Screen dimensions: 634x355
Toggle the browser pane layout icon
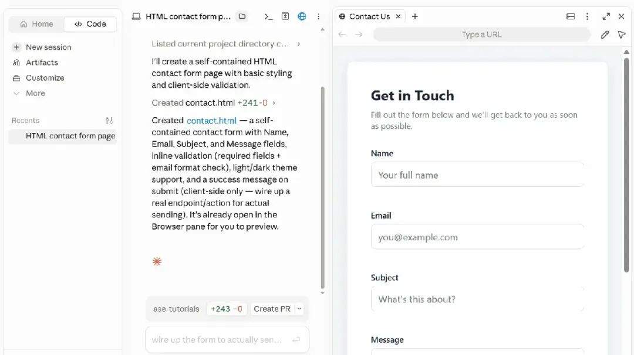[x=571, y=16]
